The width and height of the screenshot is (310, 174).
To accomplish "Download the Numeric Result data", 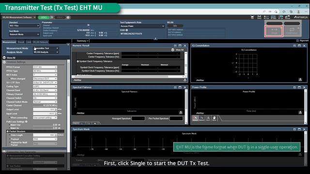I will [185, 80].
